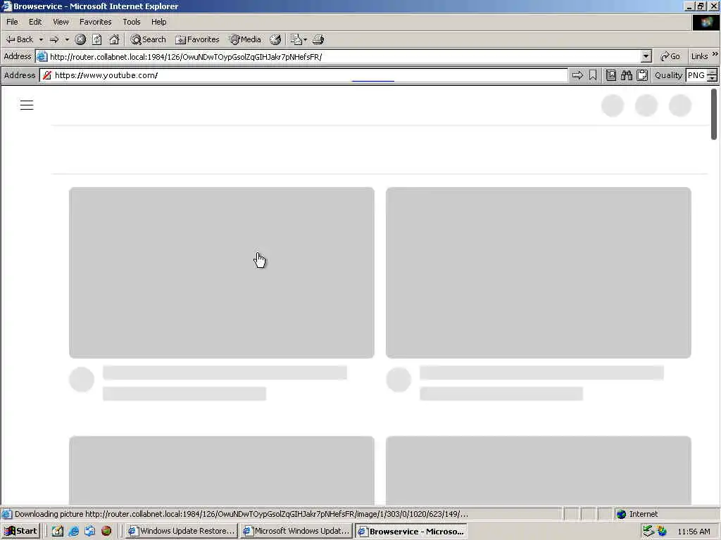The width and height of the screenshot is (721, 540).
Task: Click the Browservice go arrow icon
Action: (577, 75)
